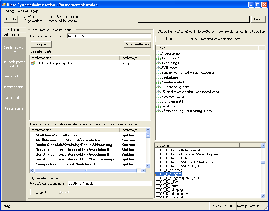Open Begränsad org adm in the sidebar
This screenshot has width=269, height=211.
pos(14,49)
